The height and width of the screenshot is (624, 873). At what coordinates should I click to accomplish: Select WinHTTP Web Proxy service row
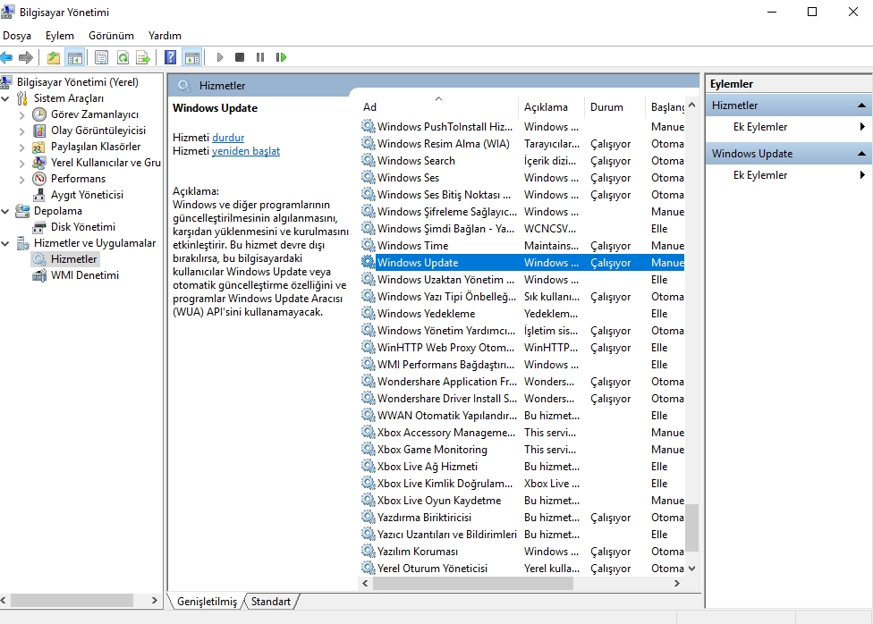point(522,348)
